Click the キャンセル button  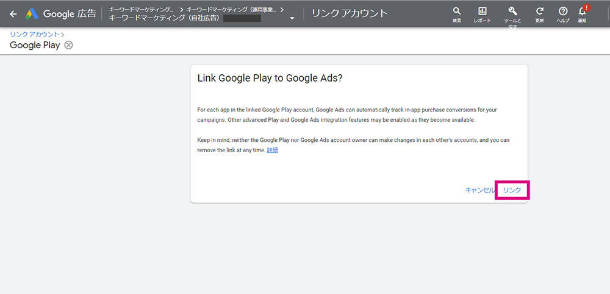pyautogui.click(x=479, y=191)
